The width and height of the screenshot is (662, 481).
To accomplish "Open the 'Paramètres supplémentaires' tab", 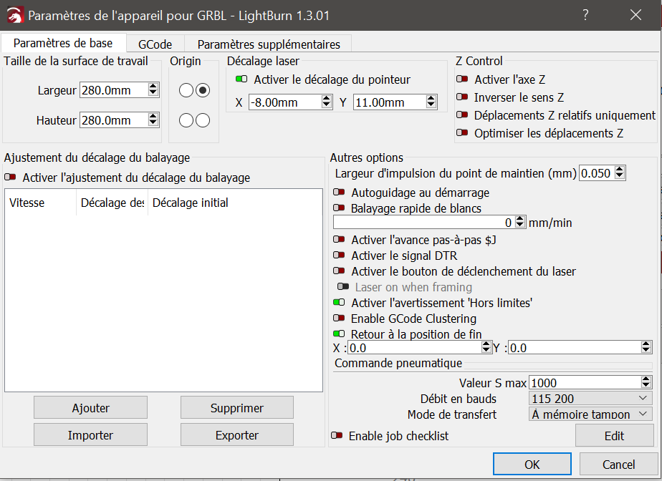I will pyautogui.click(x=269, y=44).
